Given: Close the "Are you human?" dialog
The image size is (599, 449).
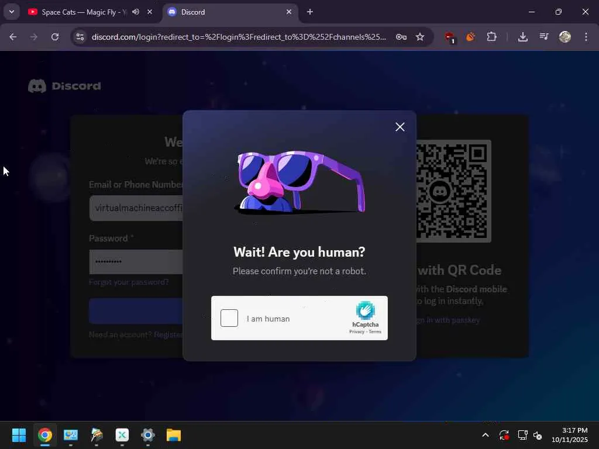Looking at the screenshot, I should 400,127.
